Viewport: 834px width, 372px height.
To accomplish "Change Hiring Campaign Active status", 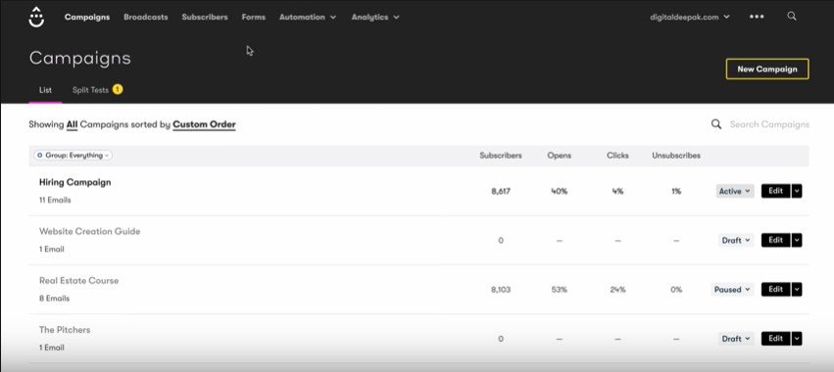I will coord(735,191).
